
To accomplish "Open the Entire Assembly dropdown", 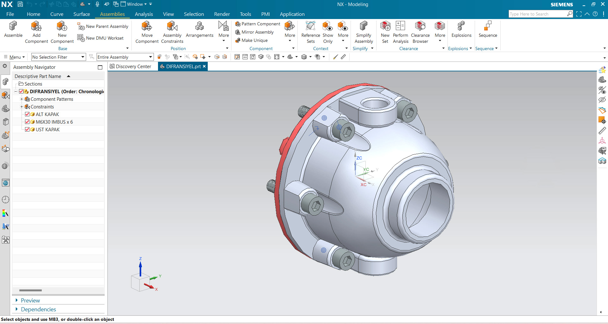I will pyautogui.click(x=150, y=57).
